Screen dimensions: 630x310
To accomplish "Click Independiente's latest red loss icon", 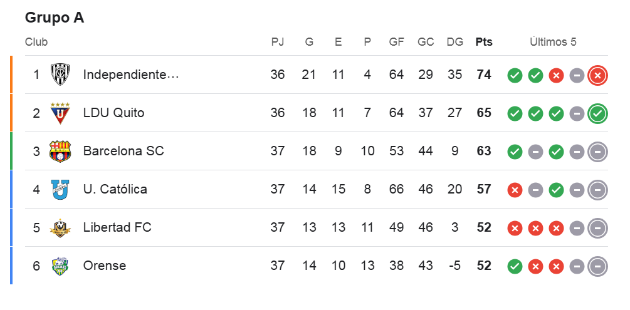I will [x=597, y=76].
